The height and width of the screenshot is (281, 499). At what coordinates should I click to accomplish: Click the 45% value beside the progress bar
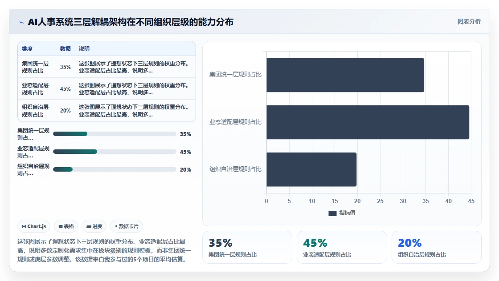185,152
